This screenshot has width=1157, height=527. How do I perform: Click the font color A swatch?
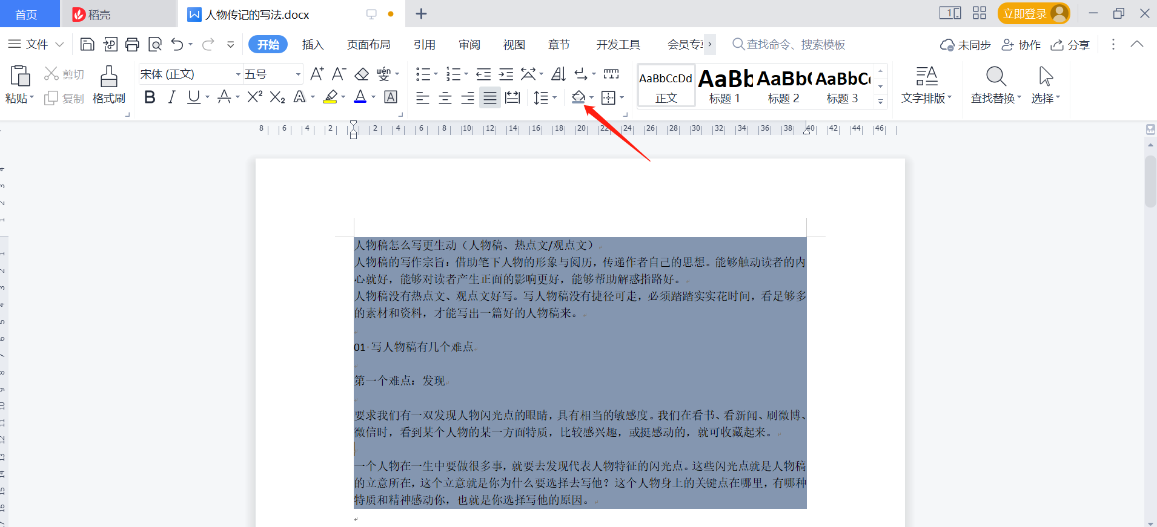tap(360, 97)
